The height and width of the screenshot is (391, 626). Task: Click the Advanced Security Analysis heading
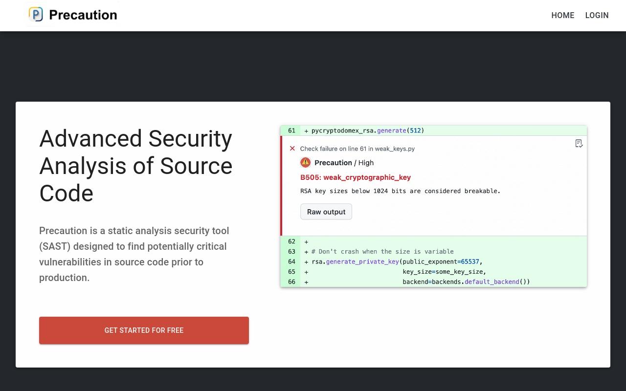136,166
